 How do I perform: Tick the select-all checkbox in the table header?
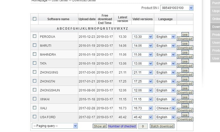click(x=34, y=19)
